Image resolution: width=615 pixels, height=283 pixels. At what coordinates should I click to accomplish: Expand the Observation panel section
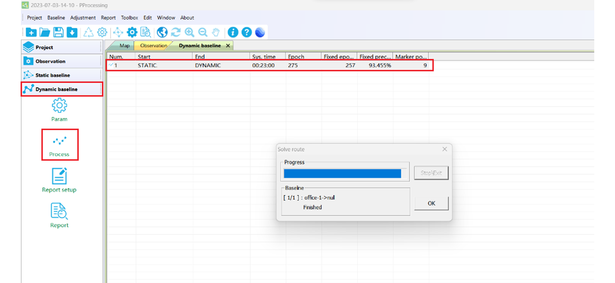(50, 61)
